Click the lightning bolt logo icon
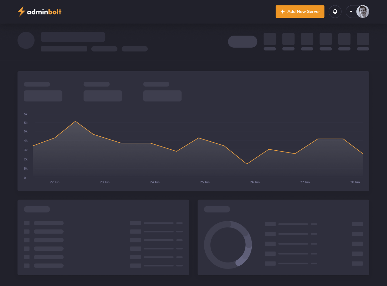The width and height of the screenshot is (387, 286). click(x=21, y=11)
